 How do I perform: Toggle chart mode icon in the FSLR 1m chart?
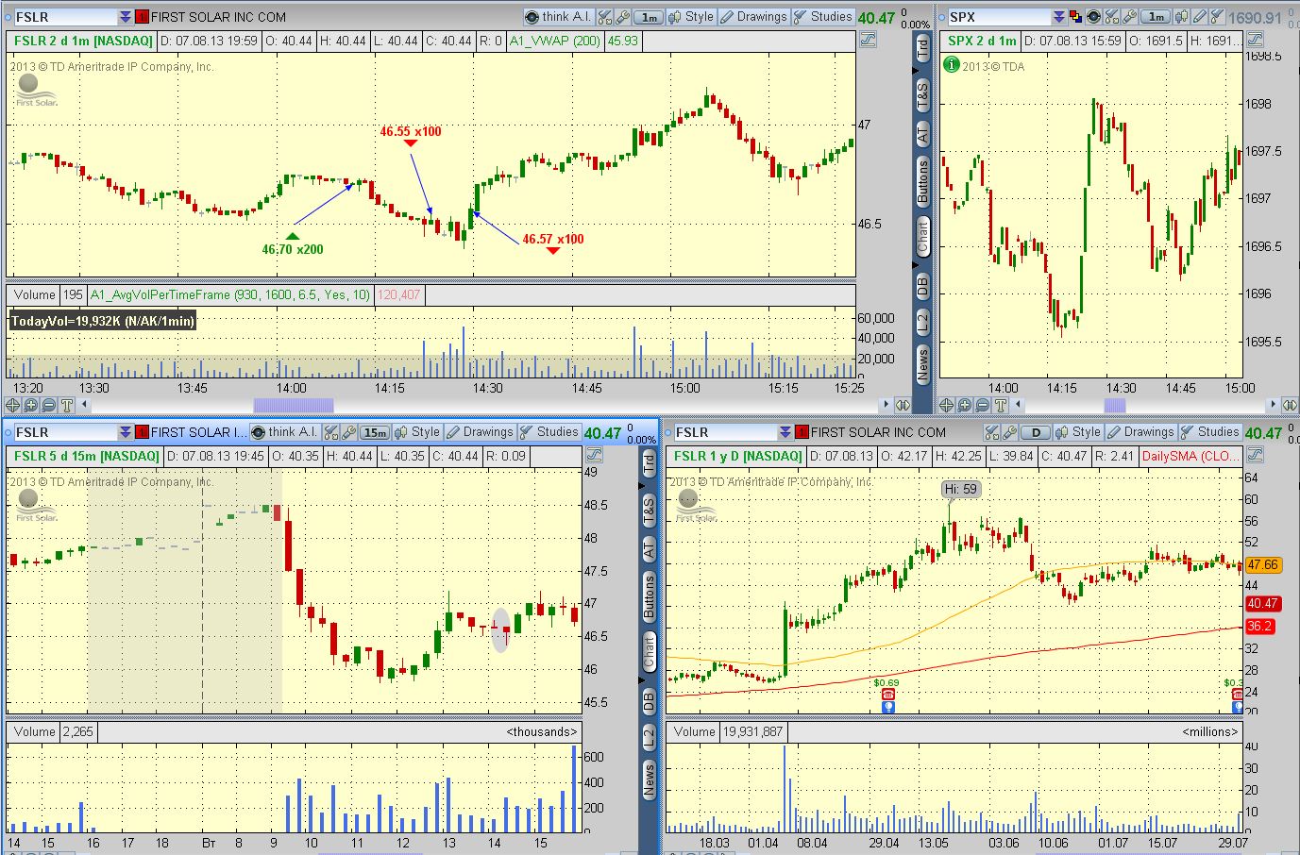tap(868, 40)
